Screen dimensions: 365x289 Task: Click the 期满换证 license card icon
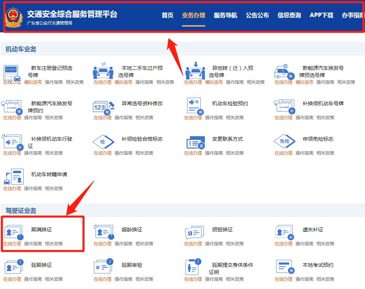[13, 232]
